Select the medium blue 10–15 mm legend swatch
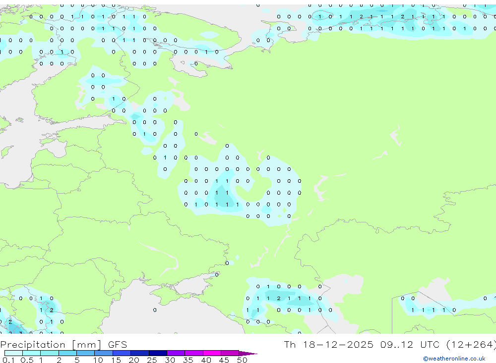496x363 pixels. tap(104, 353)
